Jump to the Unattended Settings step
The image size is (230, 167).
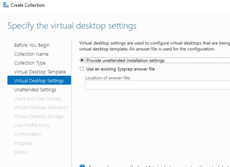(x=35, y=90)
